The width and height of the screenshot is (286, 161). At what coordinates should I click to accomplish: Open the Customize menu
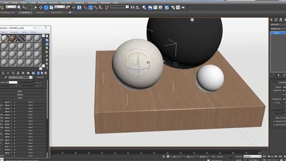(x=92, y=3)
